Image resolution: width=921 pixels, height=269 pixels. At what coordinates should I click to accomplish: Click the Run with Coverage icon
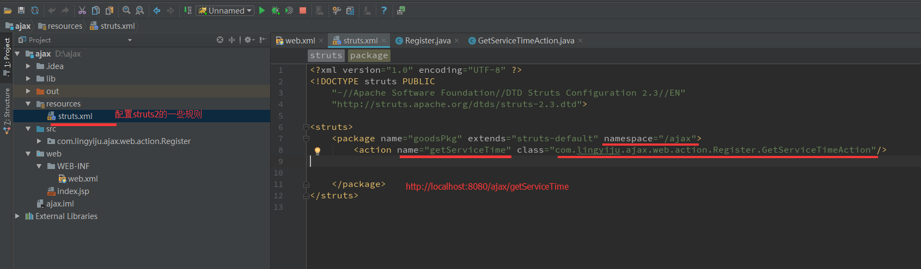point(289,10)
